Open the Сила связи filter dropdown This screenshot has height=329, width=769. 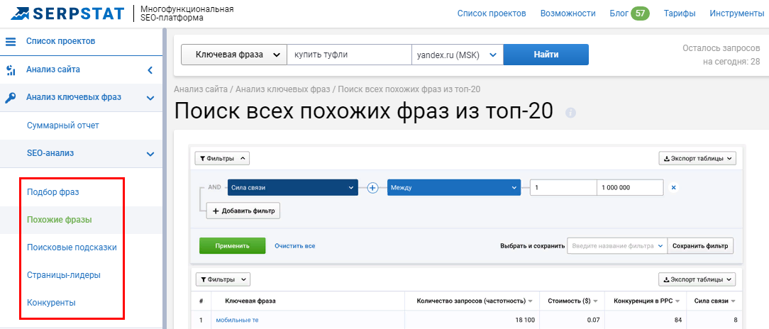pyautogui.click(x=292, y=188)
